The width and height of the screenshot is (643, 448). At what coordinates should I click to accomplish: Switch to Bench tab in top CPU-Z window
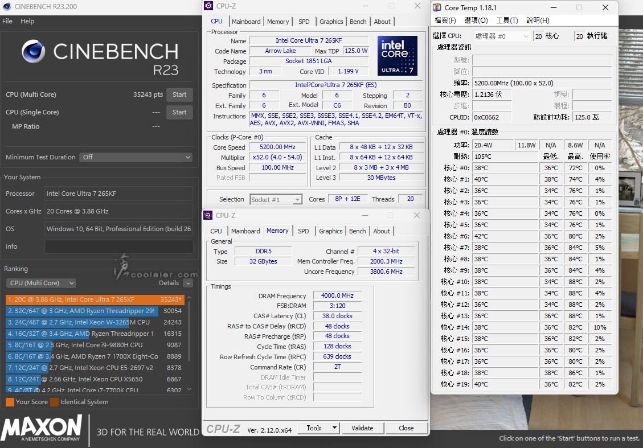358,22
